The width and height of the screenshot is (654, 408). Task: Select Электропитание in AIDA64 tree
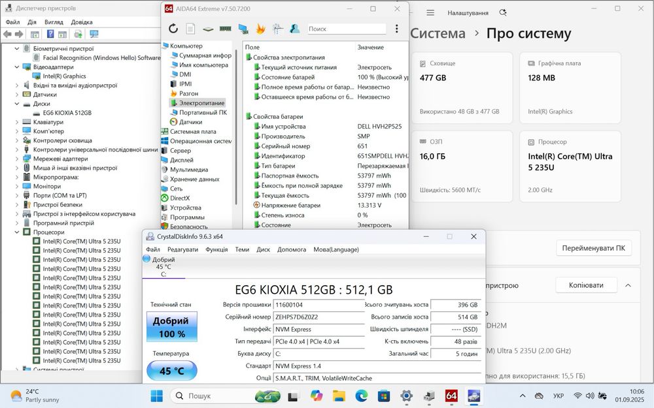pyautogui.click(x=201, y=103)
